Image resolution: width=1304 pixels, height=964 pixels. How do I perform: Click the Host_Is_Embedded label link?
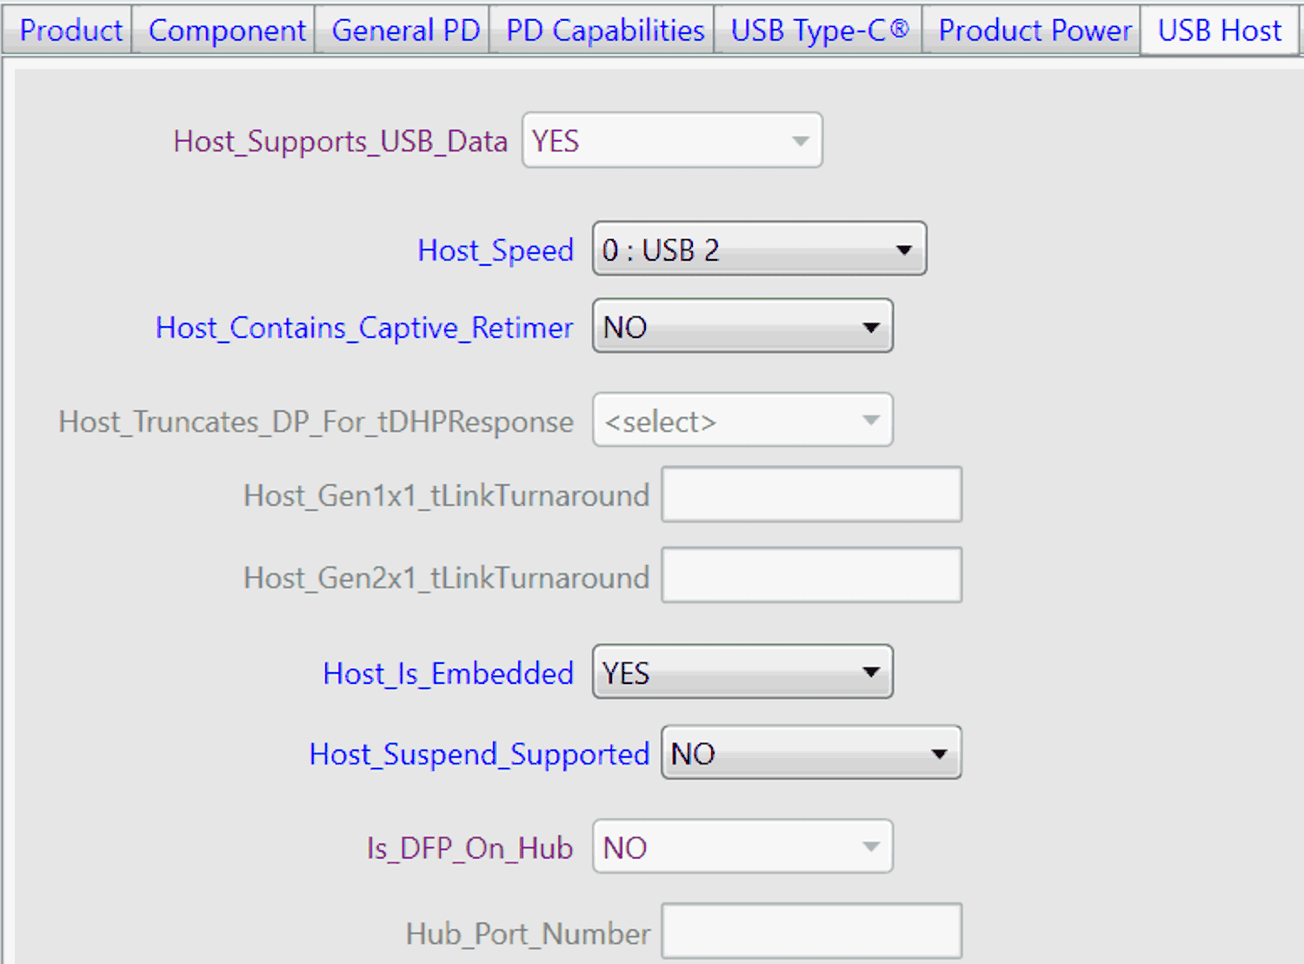448,673
